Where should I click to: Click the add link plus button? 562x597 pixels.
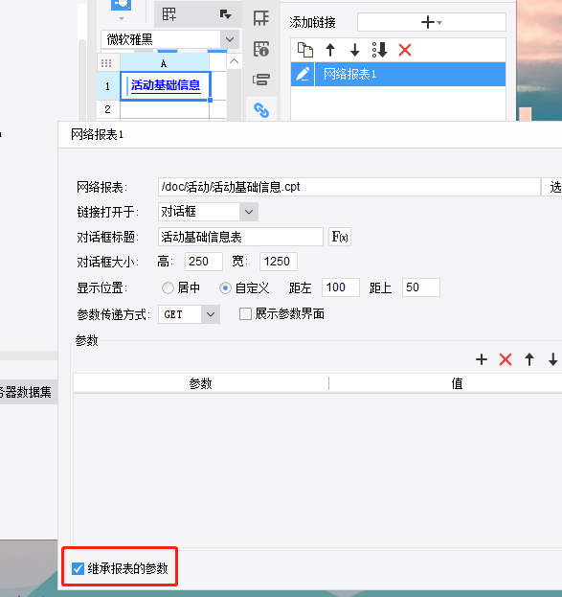tap(432, 22)
